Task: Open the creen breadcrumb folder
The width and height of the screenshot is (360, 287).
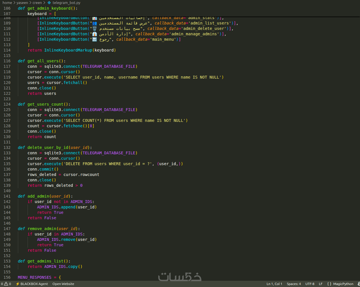Action: tap(37, 3)
